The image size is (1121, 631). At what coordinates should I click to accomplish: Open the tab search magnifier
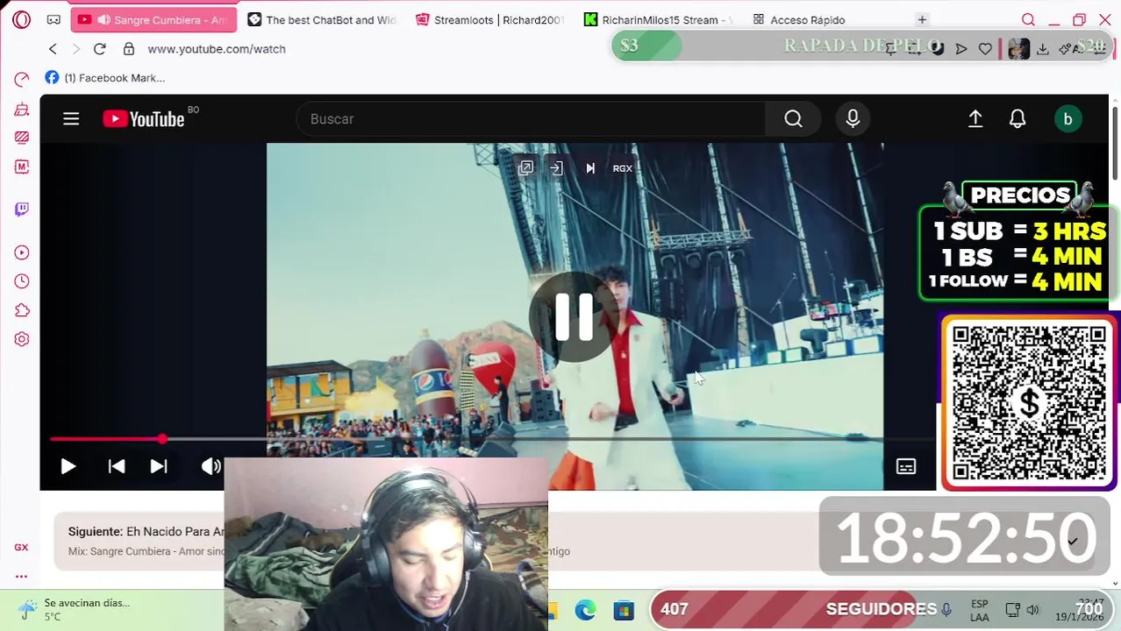[1028, 19]
